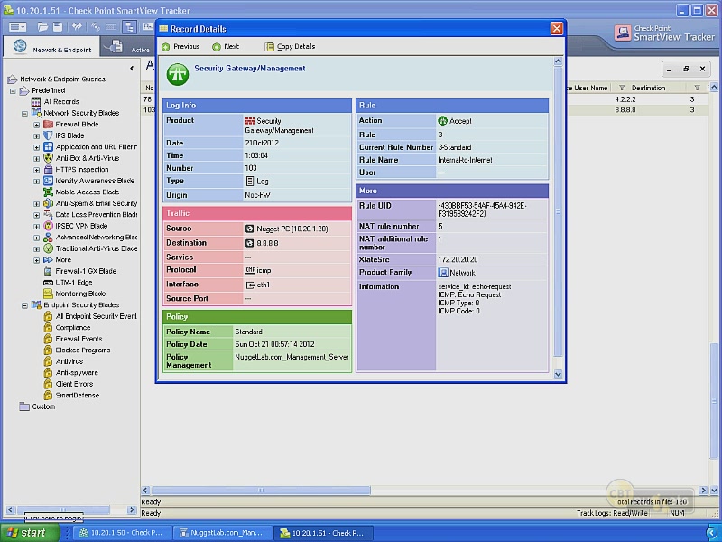Go to Next record in Record Details
This screenshot has width=722, height=542.
click(x=226, y=47)
